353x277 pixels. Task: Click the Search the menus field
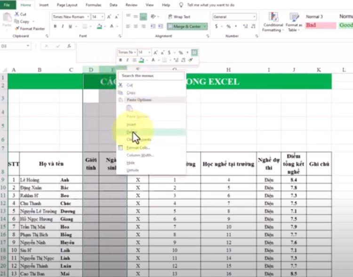pos(151,76)
